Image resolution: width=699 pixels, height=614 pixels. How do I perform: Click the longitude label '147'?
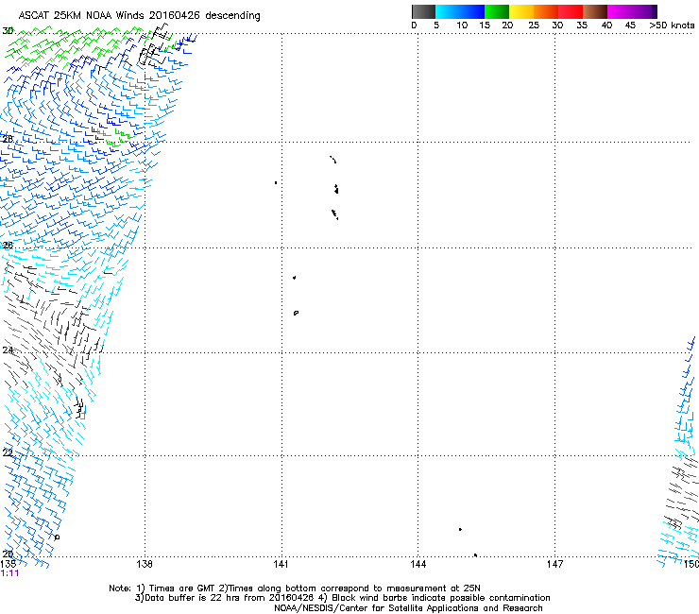point(555,564)
